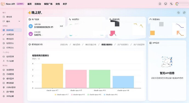Toggle claude-opus-4-7 legend swatch
This screenshot has height=103, width=189.
[55, 95]
